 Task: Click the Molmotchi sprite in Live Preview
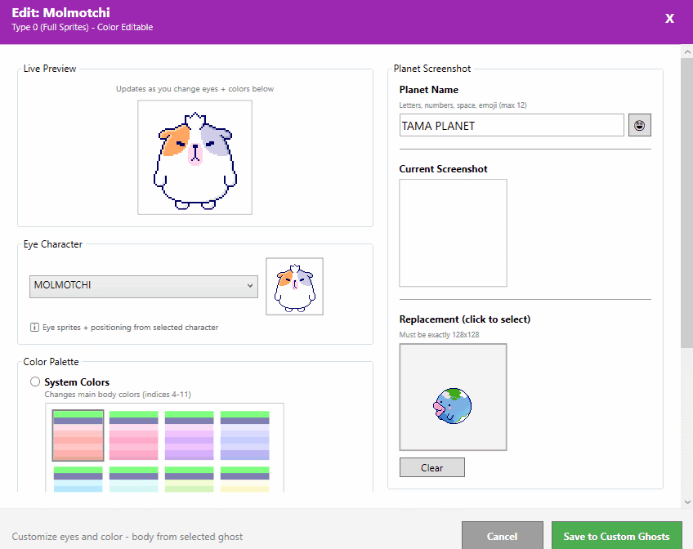point(194,158)
